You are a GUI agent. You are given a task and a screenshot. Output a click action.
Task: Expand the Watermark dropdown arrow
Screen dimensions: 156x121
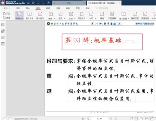95,19
